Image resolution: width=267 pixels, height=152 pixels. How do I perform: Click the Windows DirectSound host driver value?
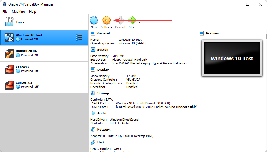[x=124, y=120]
